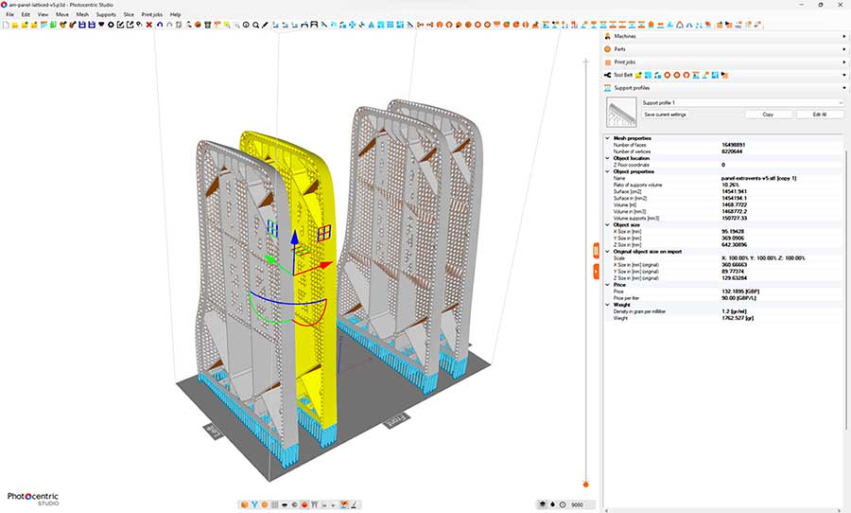Click the new file icon in toolbar
851x513 pixels.
coord(6,25)
